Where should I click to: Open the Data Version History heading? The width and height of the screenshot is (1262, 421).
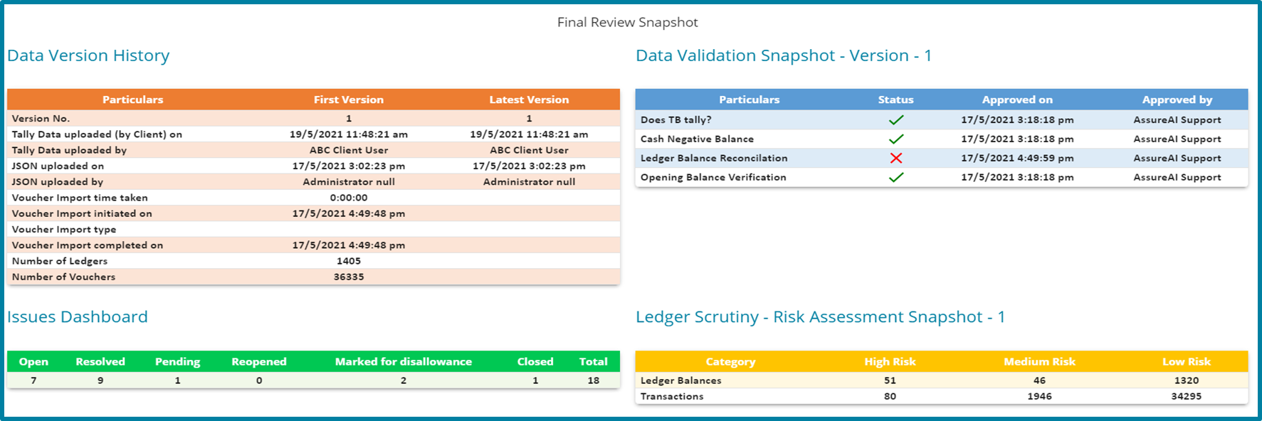[88, 55]
